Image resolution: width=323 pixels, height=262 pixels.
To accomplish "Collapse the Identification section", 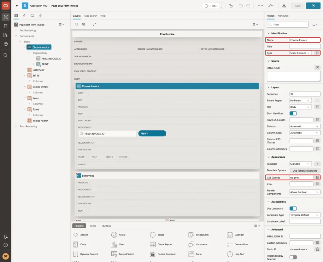I will pyautogui.click(x=268, y=33).
